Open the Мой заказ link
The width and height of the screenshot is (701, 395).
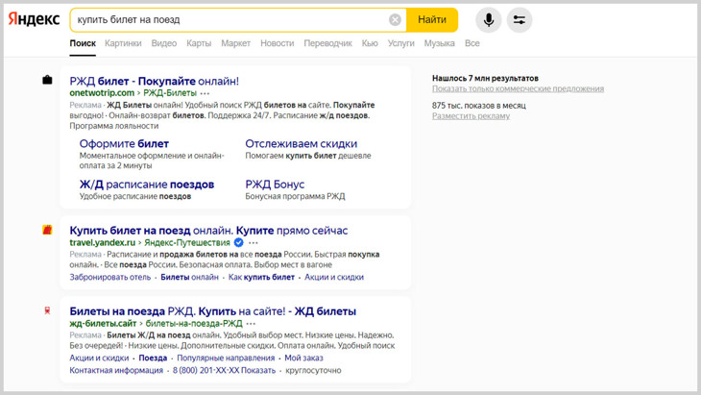coord(303,358)
